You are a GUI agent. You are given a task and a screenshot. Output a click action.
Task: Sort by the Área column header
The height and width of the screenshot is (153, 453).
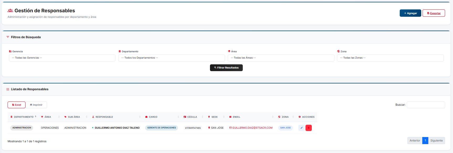click(x=48, y=117)
